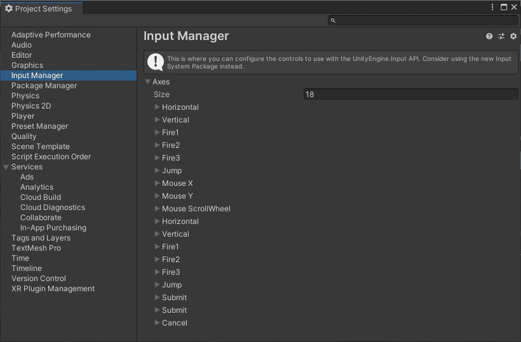Open XR Plugin Management settings
The image size is (521, 342).
point(53,289)
